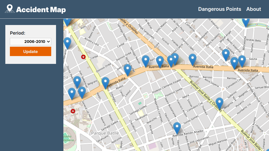Click the pin immediately right of the Ayuí label
Image resolution: width=269 pixels, height=151 pixels.
[x=160, y=62]
